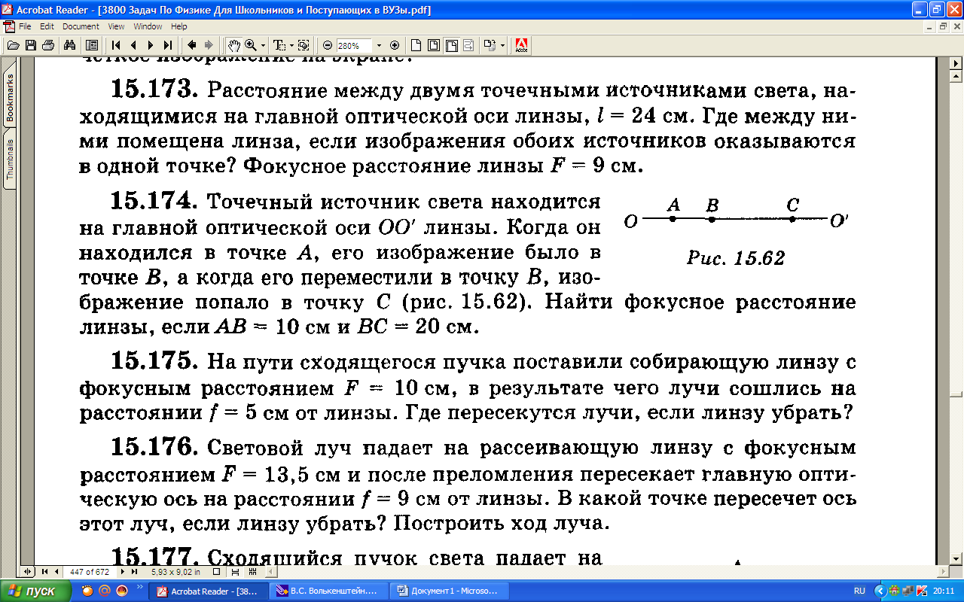964x602 pixels.
Task: Expand the text select tool options arrow
Action: pyautogui.click(x=291, y=45)
